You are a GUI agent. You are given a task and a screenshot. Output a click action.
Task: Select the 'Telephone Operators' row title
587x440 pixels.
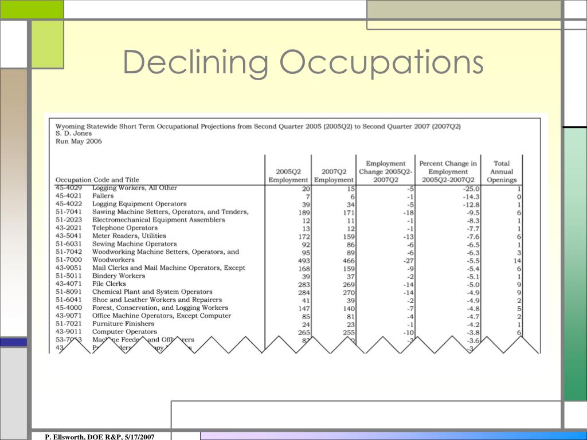tap(125, 228)
